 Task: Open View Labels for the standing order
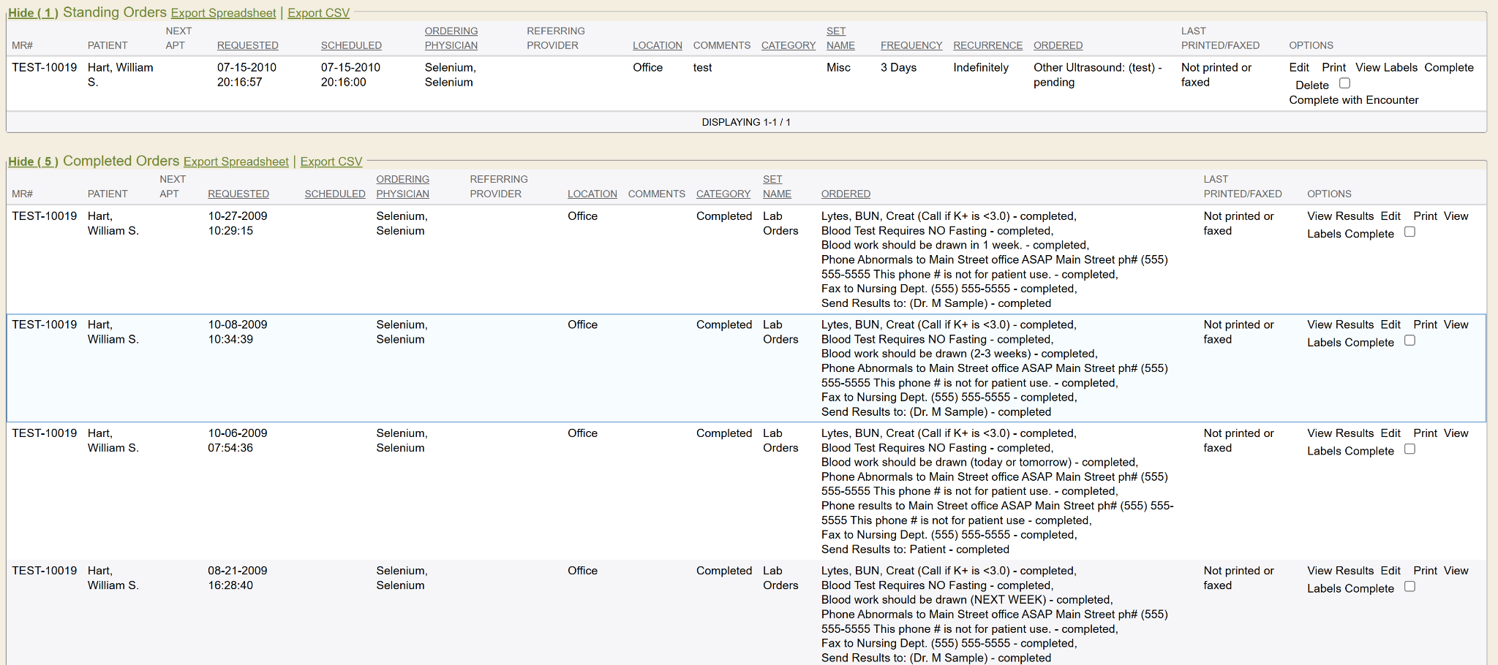point(1386,67)
